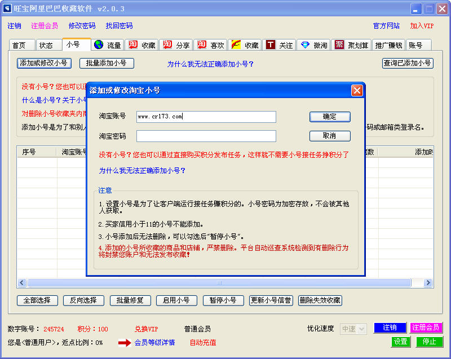451x359 pixels.
Task: Click the table scrollbar right arrow
Action: pyautogui.click(x=428, y=283)
